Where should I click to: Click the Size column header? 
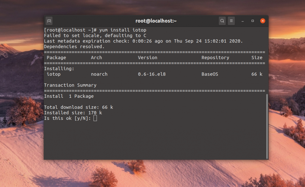coord(256,57)
